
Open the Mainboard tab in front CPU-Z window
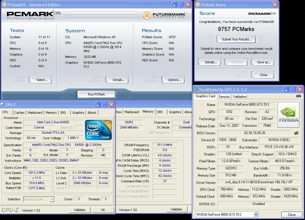point(35,113)
